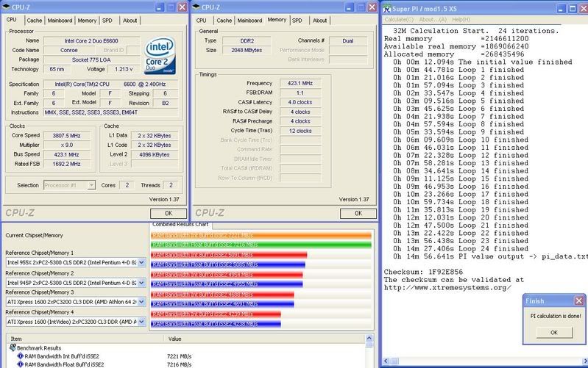Viewport: 588px width, 368px height.
Task: Open Cache tab in right CPU-Z
Action: pos(224,21)
